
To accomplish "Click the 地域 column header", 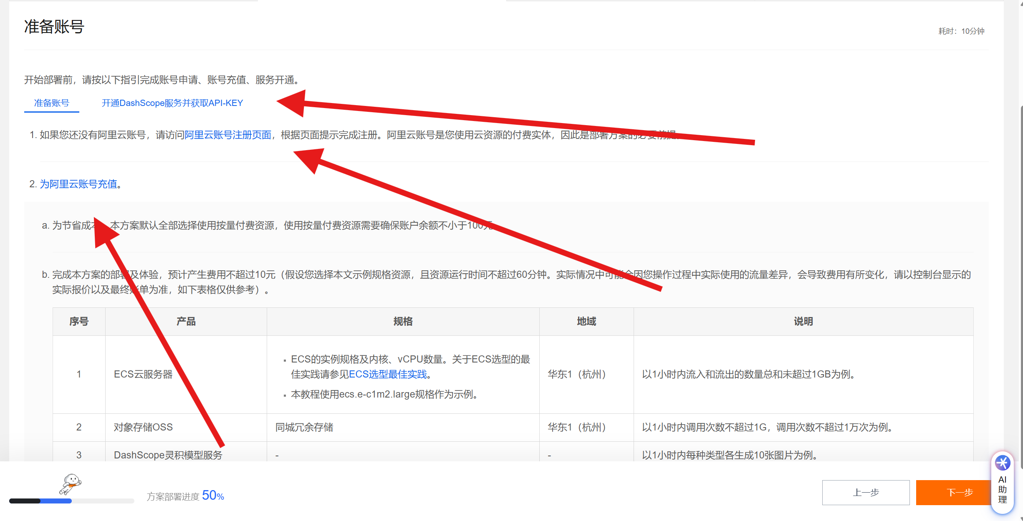I will coord(586,321).
